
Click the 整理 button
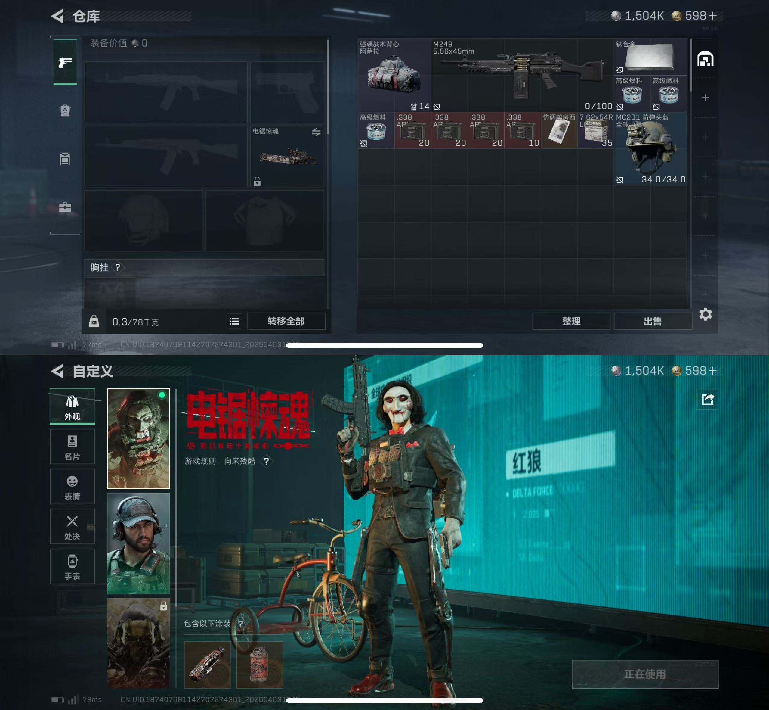coord(571,321)
